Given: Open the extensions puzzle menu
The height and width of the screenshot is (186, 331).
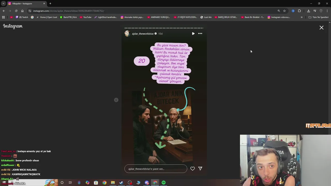Looking at the screenshot, I should (299, 11).
